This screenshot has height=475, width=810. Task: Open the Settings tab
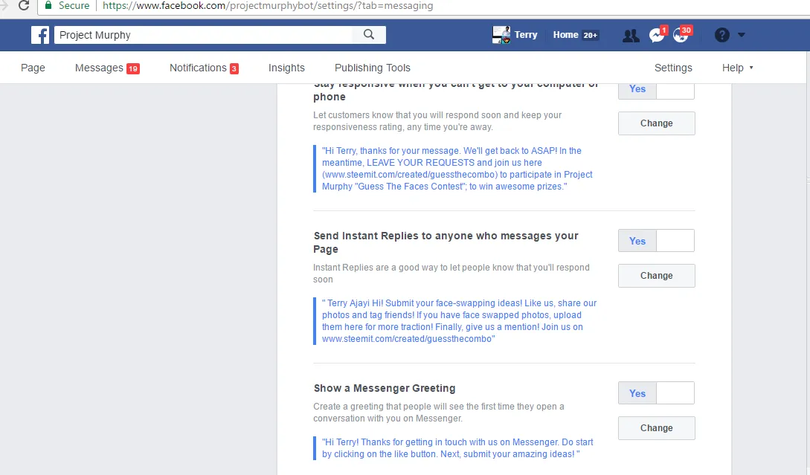(x=673, y=68)
